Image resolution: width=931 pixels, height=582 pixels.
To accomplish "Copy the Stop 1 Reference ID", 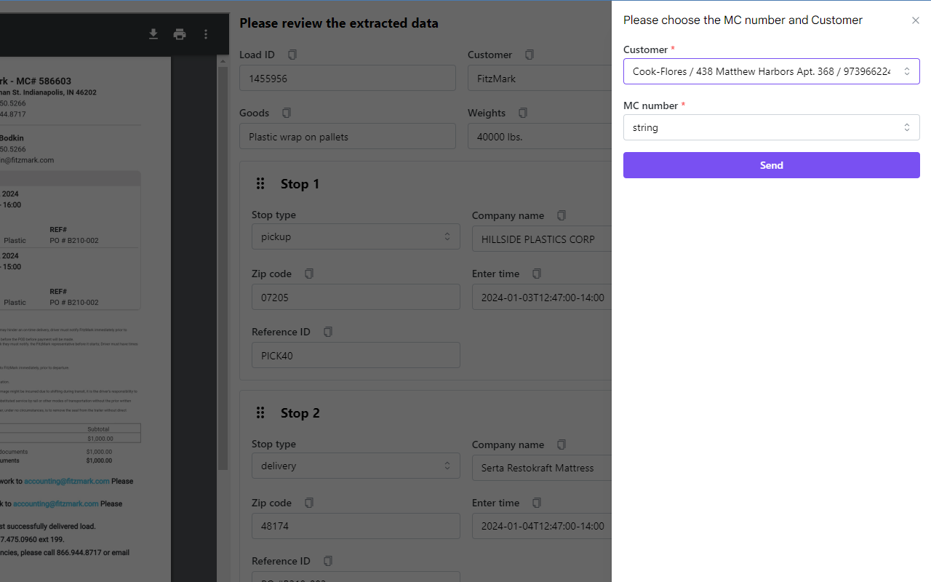I will click(327, 331).
